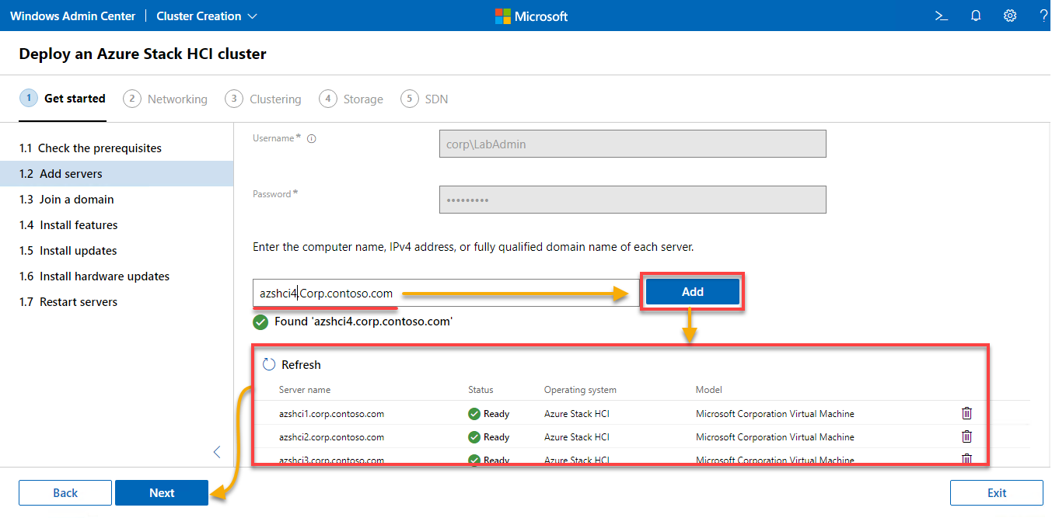Click the Next button
The image size is (1052, 518).
[x=162, y=493]
